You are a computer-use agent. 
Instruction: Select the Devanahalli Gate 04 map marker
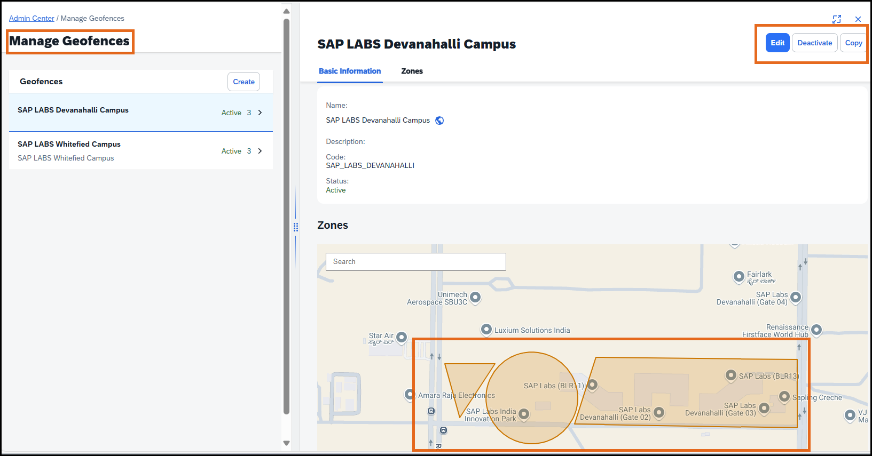point(796,297)
